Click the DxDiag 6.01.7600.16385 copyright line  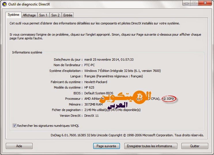[127, 135]
